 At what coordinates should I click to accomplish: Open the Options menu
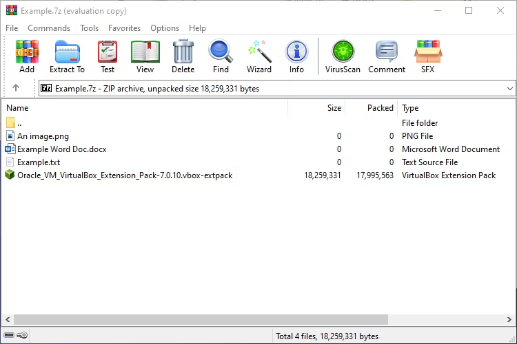tap(165, 28)
